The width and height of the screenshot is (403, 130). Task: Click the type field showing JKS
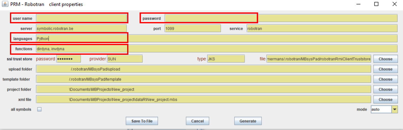coord(226,59)
